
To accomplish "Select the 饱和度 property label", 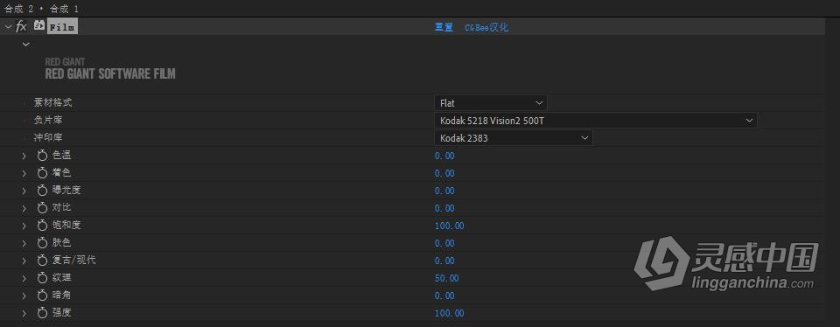I will click(67, 226).
